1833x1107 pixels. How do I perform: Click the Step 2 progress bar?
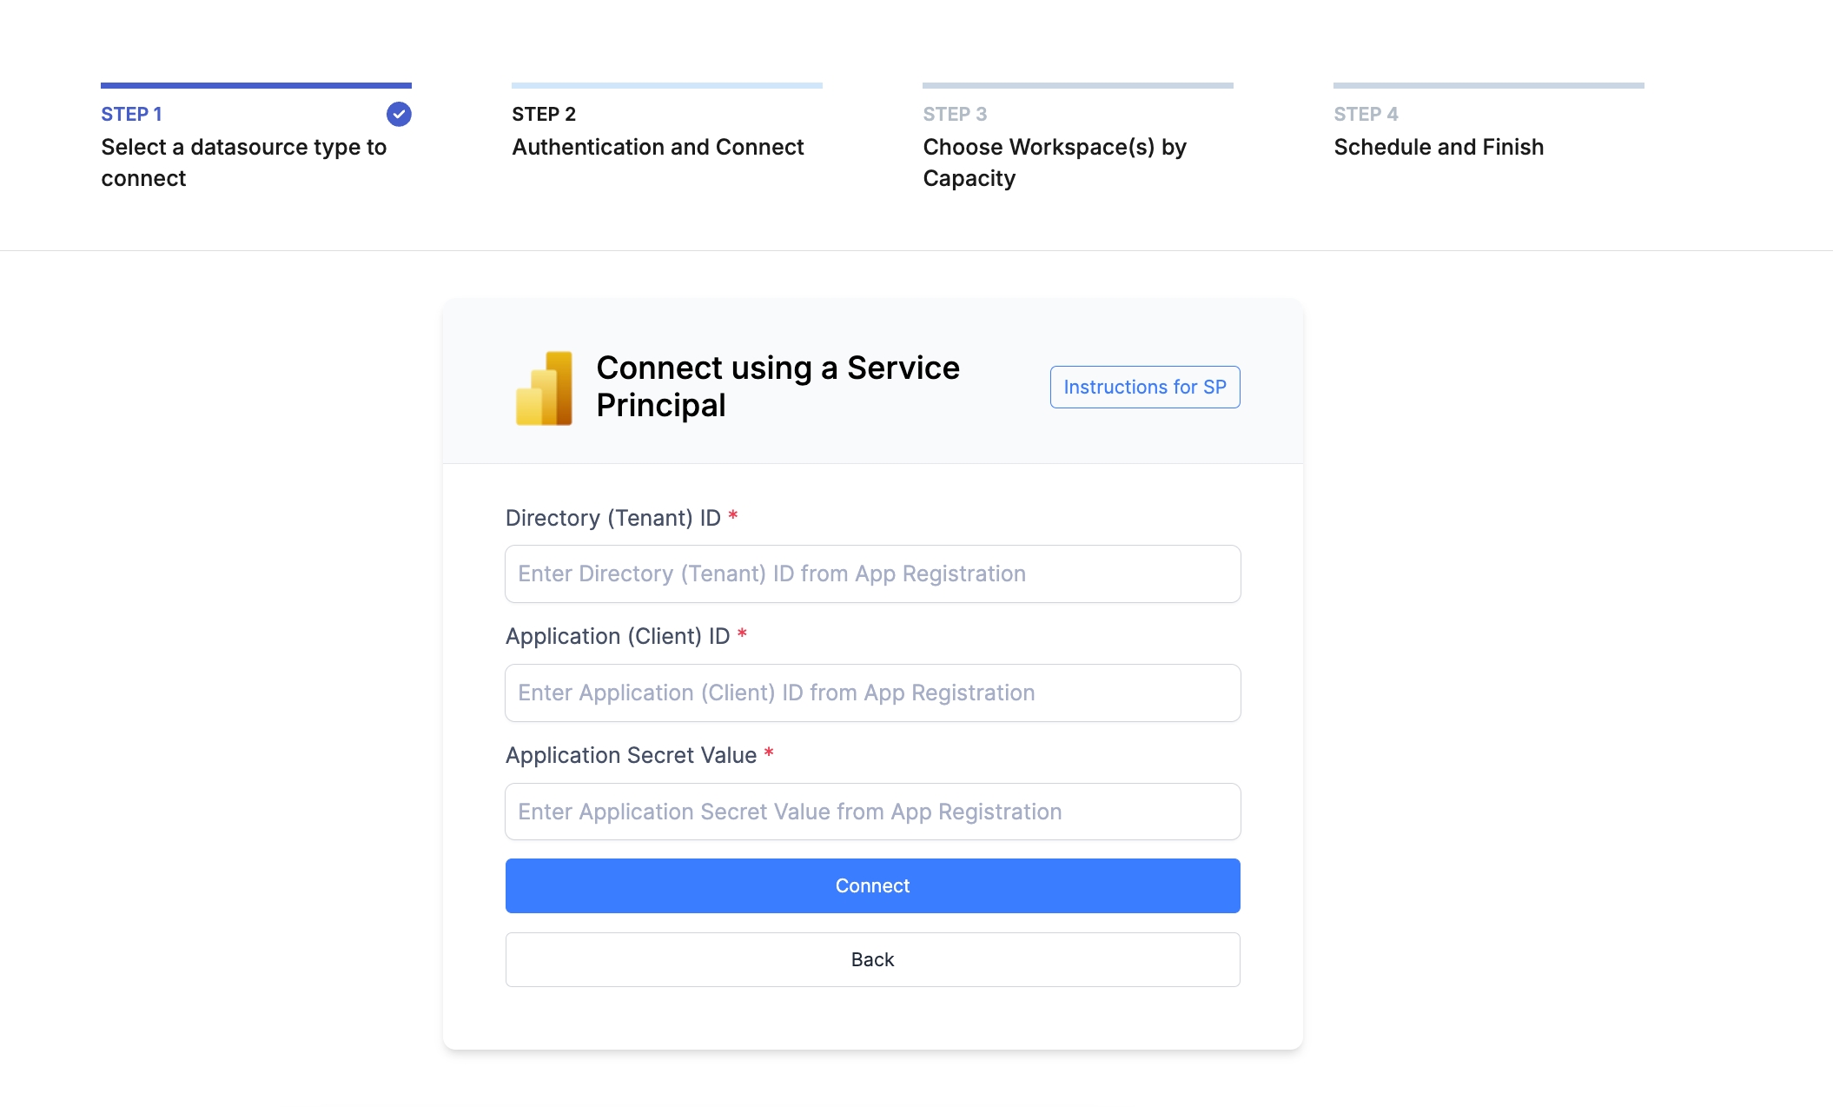(x=666, y=85)
